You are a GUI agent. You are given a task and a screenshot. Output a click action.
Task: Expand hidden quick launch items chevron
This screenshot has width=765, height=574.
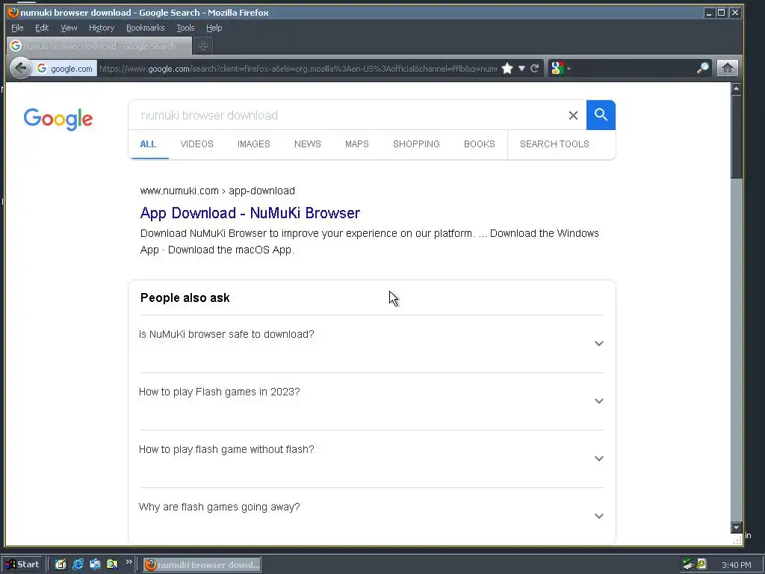click(x=128, y=562)
